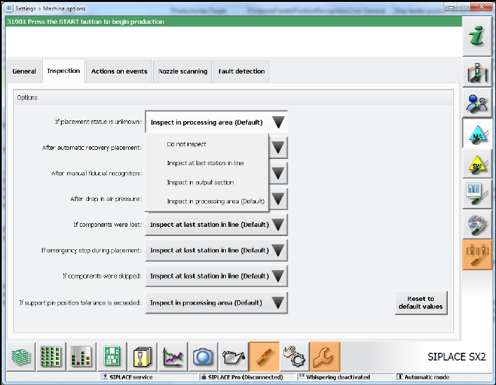Open the green grid feeder icon
Image resolution: width=496 pixels, height=385 pixels.
[x=51, y=356]
